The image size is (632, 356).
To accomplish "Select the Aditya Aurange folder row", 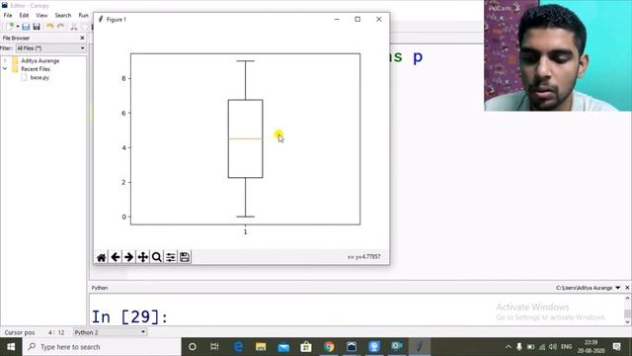I will point(39,60).
